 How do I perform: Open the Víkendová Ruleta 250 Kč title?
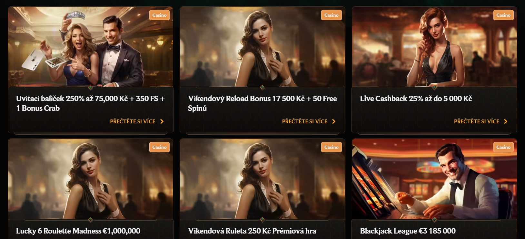(x=252, y=231)
